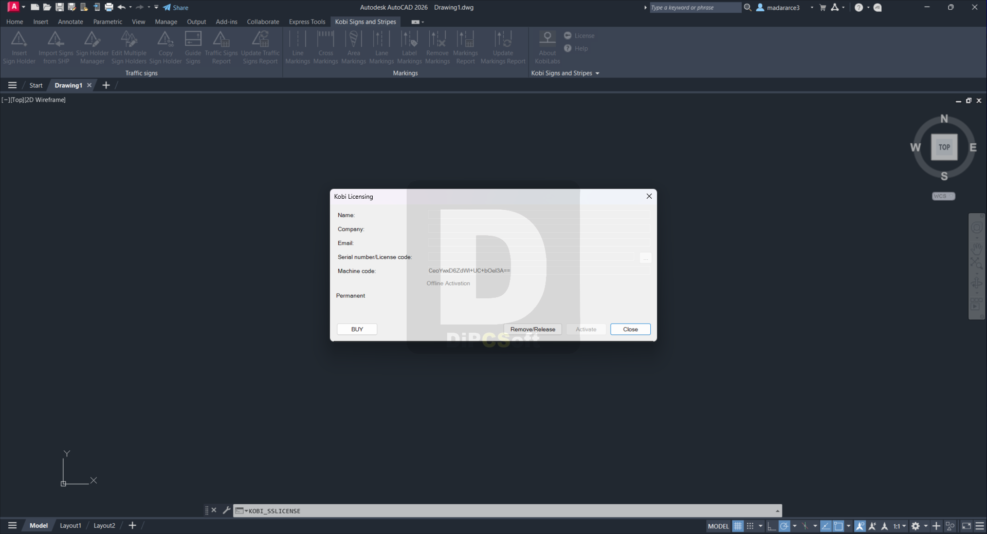Switch to the Layout1 tab
The width and height of the screenshot is (987, 534).
pos(70,525)
